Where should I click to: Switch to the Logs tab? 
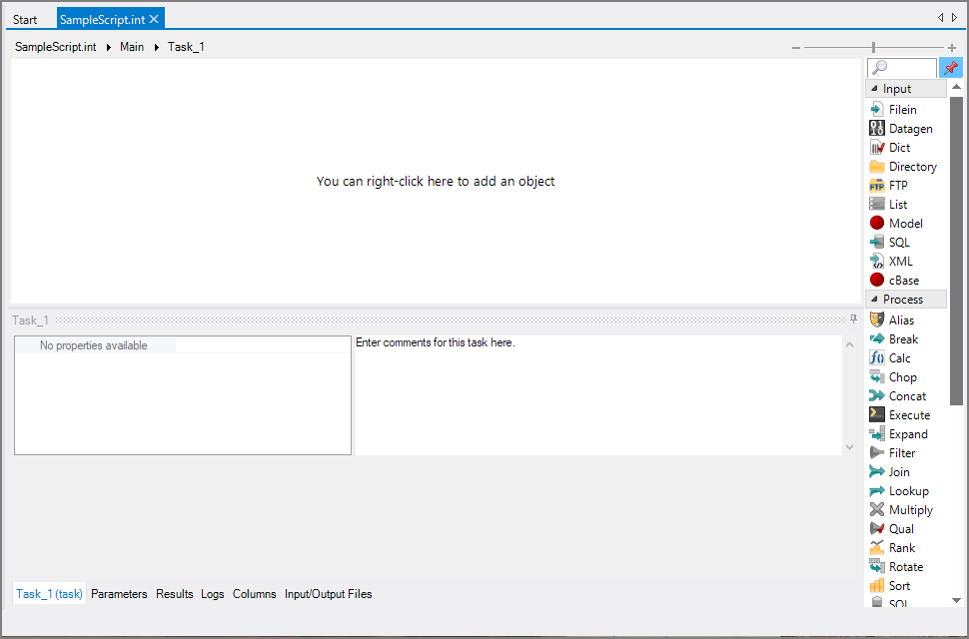click(212, 594)
